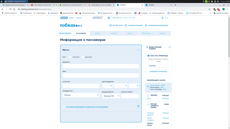
Task: Click the Серия и номер input field
Action: tap(130, 96)
